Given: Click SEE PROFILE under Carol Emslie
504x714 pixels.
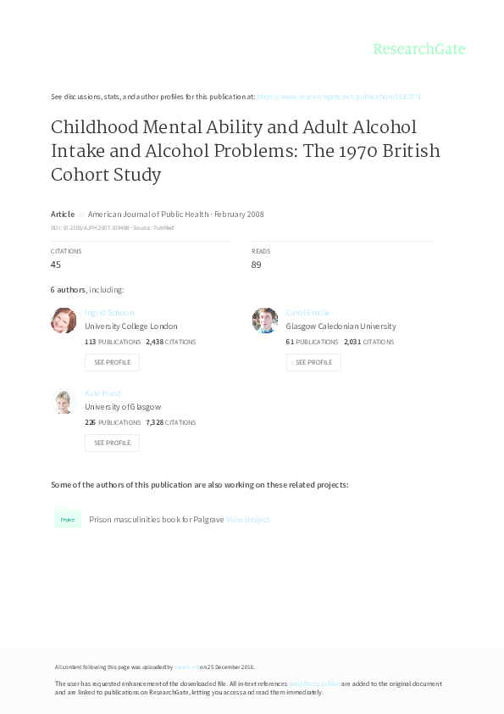Looking at the screenshot, I should (x=313, y=362).
